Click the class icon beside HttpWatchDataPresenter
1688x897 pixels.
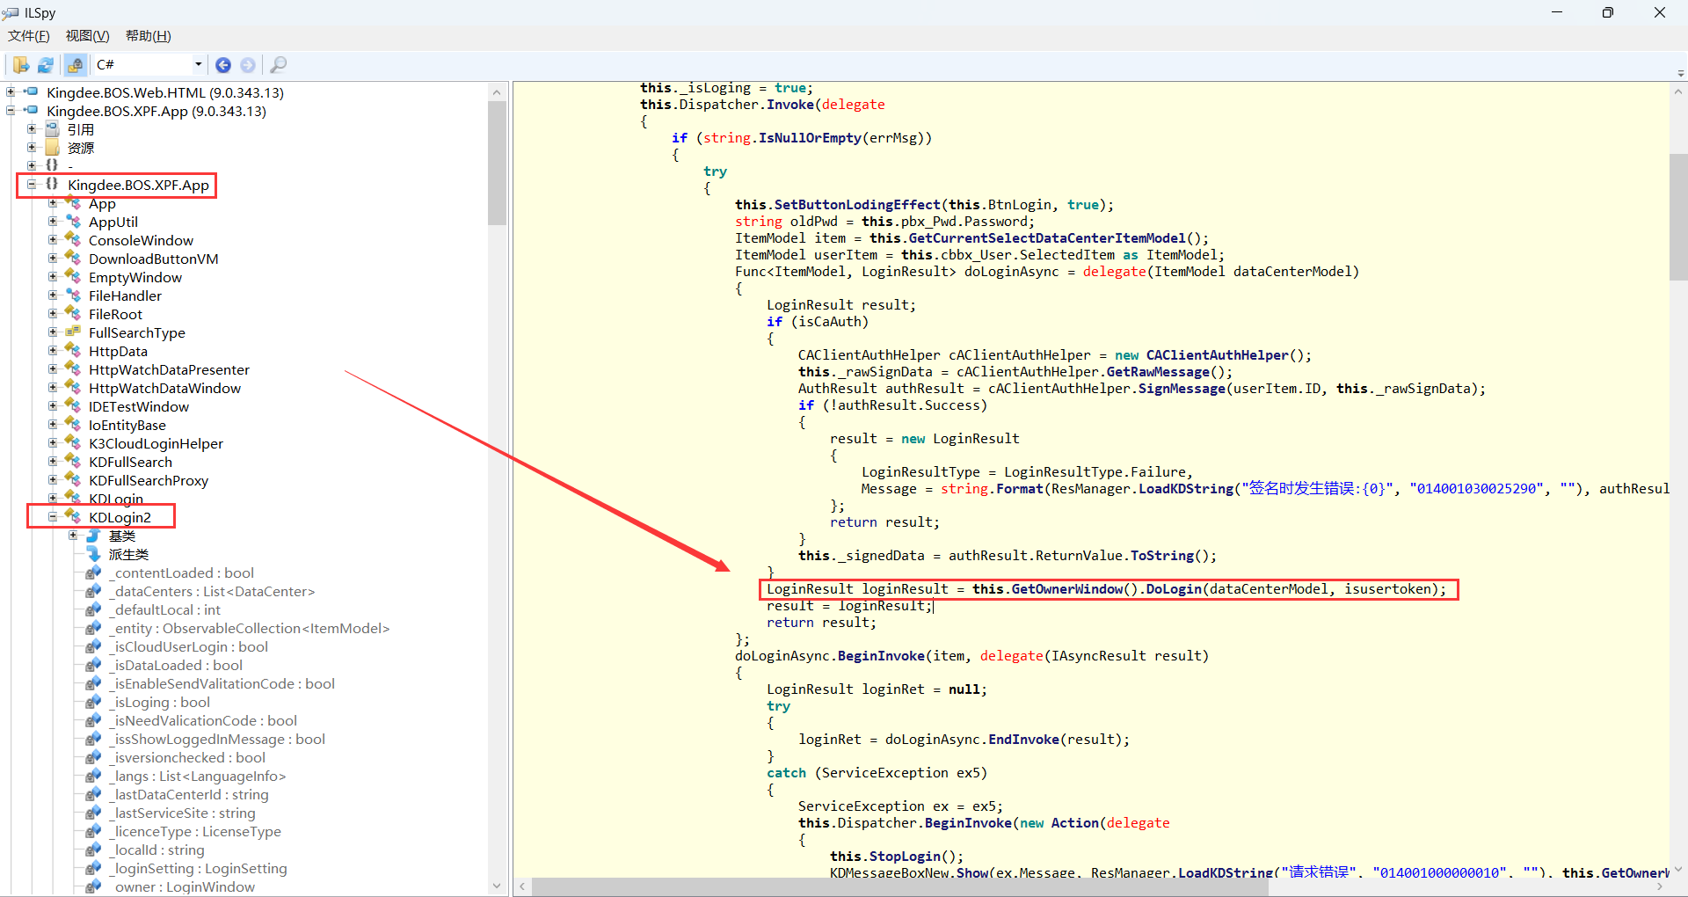(x=73, y=369)
